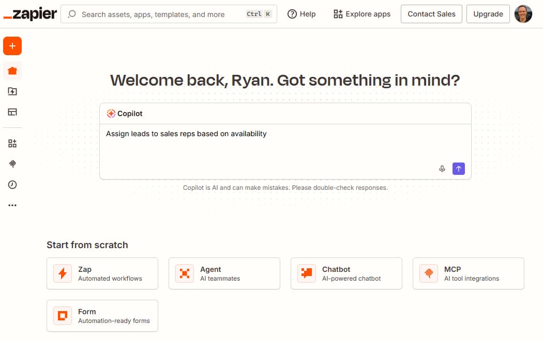This screenshot has height=341, width=543.
Task: Open the Apps grid icon in sidebar
Action: click(12, 143)
